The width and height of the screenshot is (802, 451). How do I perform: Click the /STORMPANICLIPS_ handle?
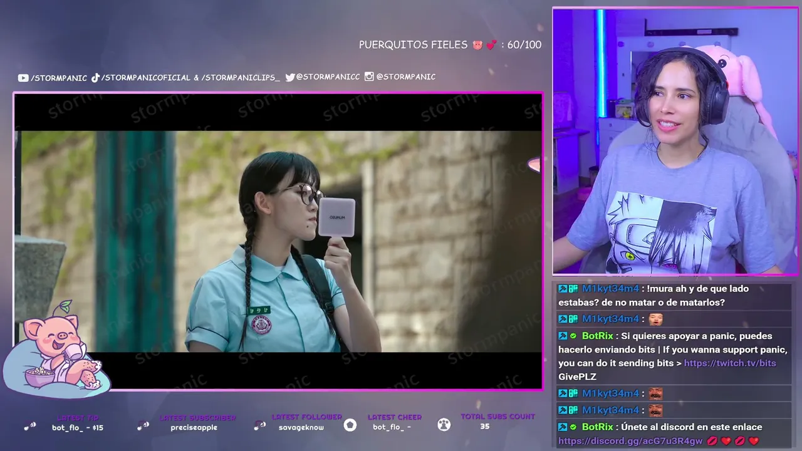click(x=241, y=78)
